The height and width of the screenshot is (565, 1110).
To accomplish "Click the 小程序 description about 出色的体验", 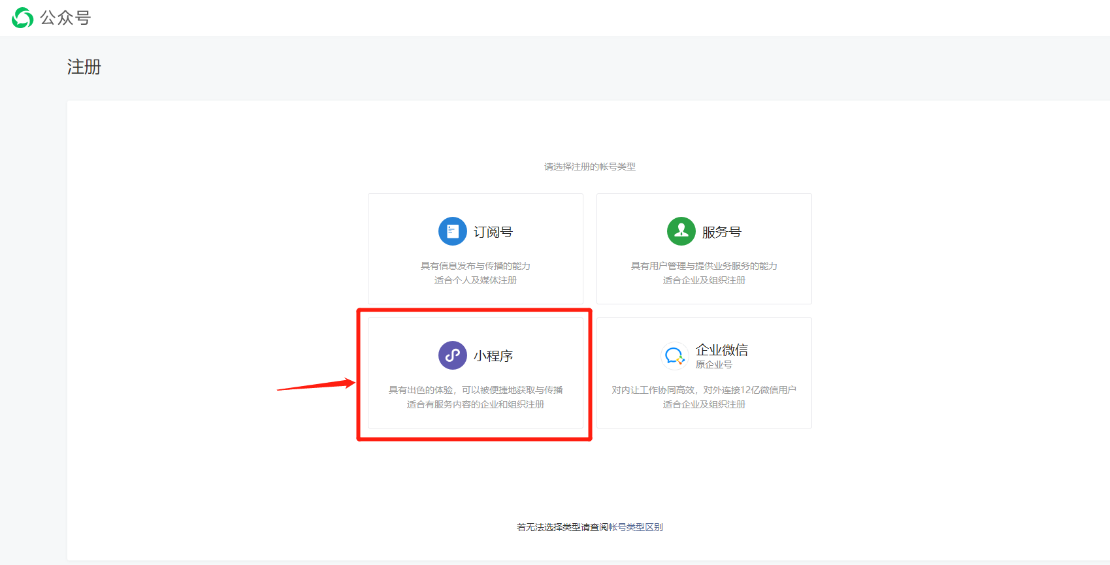I will click(x=476, y=390).
